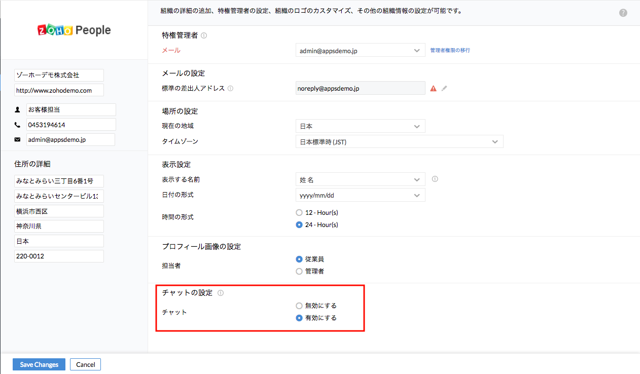The width and height of the screenshot is (640, 374).
Task: Select 管理者 for profile image setting
Action: click(x=299, y=271)
